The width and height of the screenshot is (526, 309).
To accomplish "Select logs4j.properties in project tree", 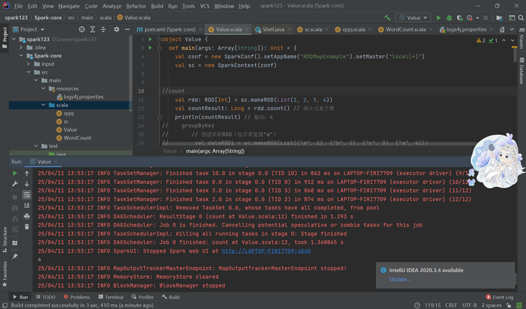I will point(80,97).
